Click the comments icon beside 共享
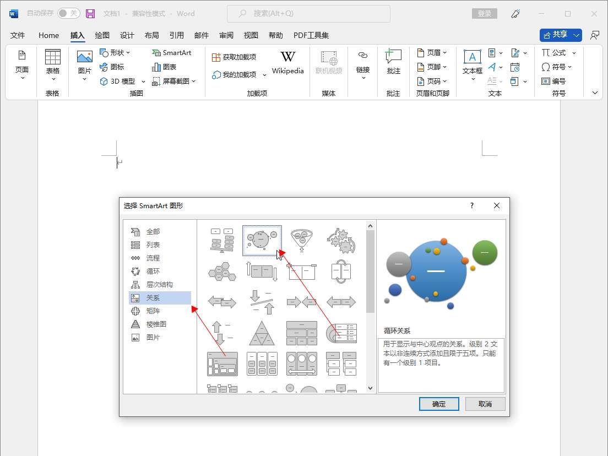The height and width of the screenshot is (456, 608). click(594, 35)
